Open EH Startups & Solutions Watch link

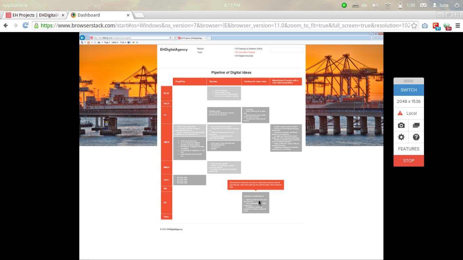coord(248,49)
